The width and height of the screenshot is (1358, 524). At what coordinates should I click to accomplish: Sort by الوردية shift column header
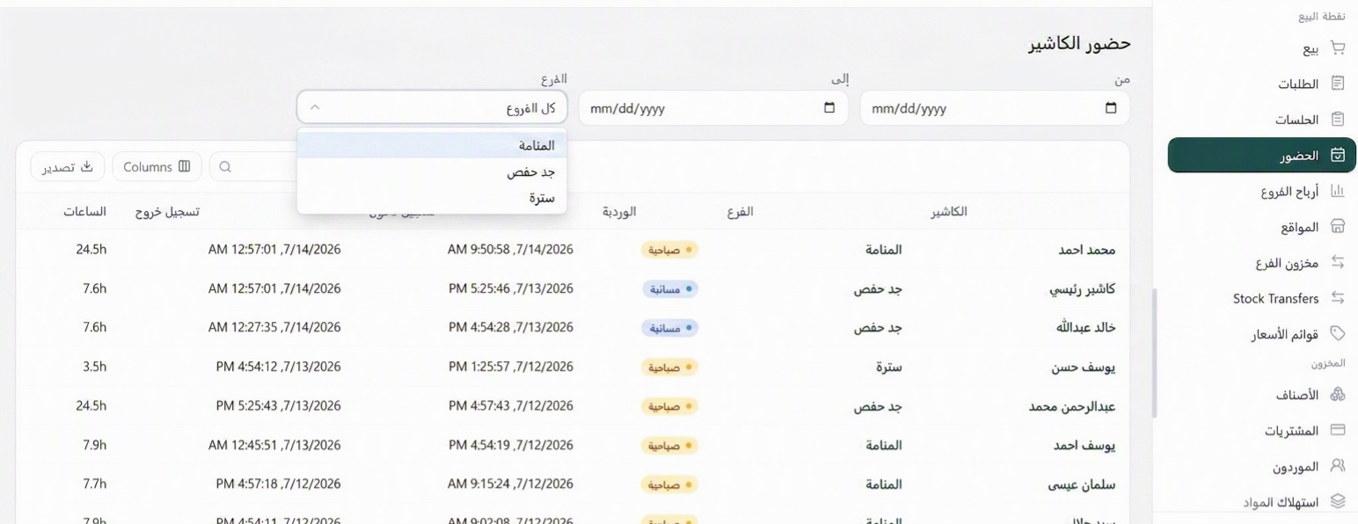(619, 212)
